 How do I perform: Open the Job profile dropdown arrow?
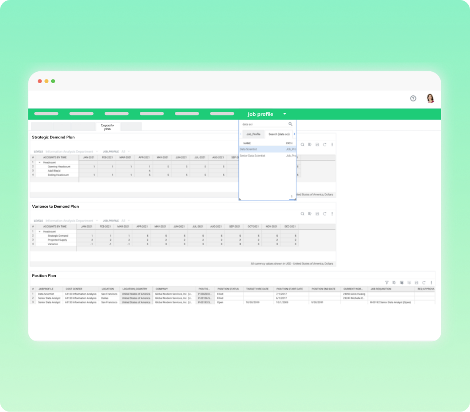point(285,114)
